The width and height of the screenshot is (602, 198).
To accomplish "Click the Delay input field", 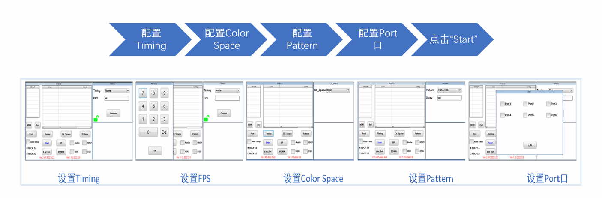I will [x=449, y=98].
